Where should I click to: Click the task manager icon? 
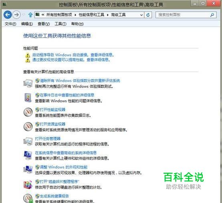click(x=28, y=141)
